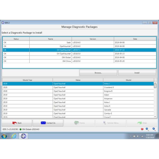Open Contact Us envelope button

(x=48, y=123)
